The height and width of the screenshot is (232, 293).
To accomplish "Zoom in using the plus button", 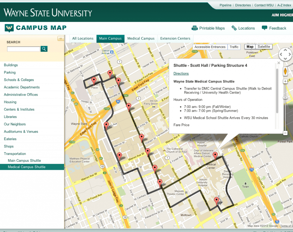I will (285, 81).
